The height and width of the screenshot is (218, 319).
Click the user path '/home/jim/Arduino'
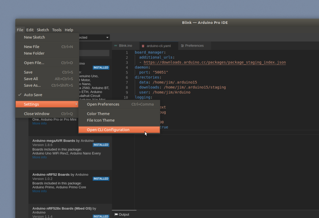[172, 92]
